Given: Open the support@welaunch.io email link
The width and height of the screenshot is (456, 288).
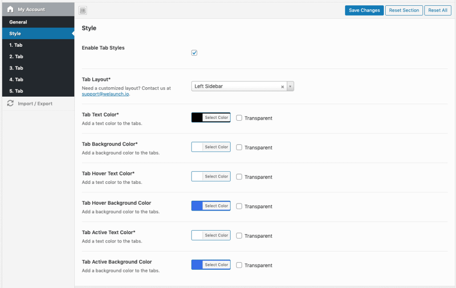Looking at the screenshot, I should (x=106, y=94).
